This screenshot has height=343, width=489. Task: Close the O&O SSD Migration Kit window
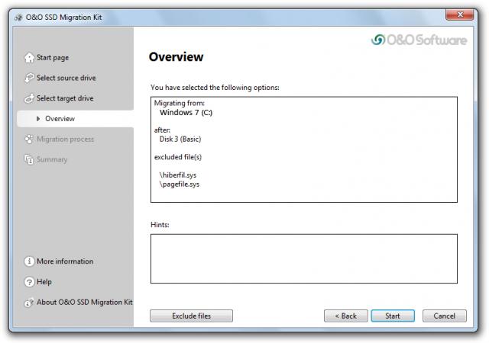(x=460, y=14)
